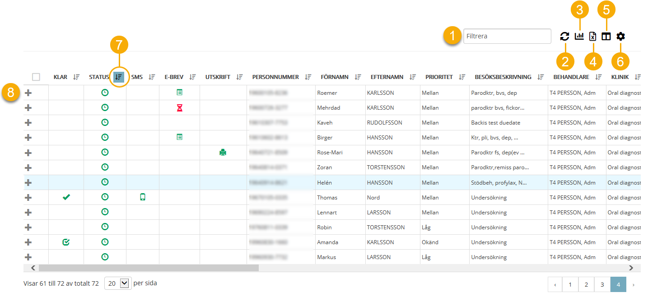Click the Filtrera search field
Viewport: 648px width, 297px height.
click(507, 36)
